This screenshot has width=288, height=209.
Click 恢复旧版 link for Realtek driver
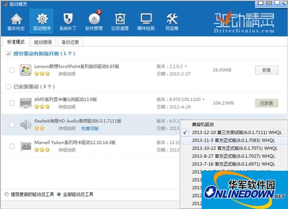(x=90, y=128)
